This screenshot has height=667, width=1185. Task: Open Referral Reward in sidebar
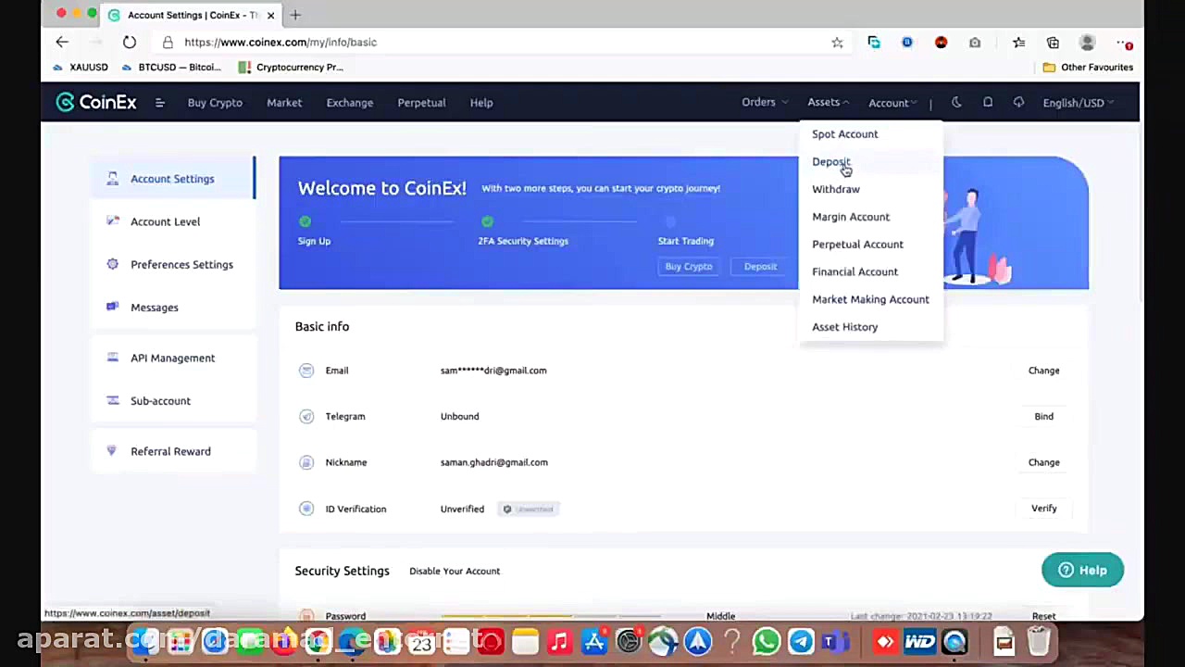point(170,451)
